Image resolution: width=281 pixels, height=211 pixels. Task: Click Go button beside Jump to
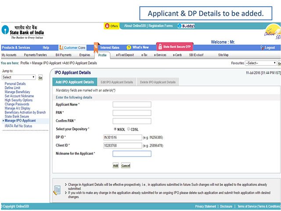tap(40, 77)
